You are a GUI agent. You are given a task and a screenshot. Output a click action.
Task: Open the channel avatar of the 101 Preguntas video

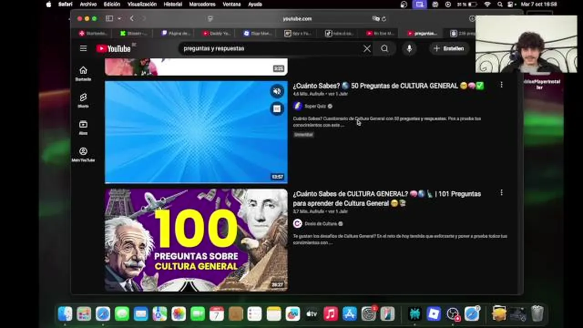pyautogui.click(x=297, y=224)
